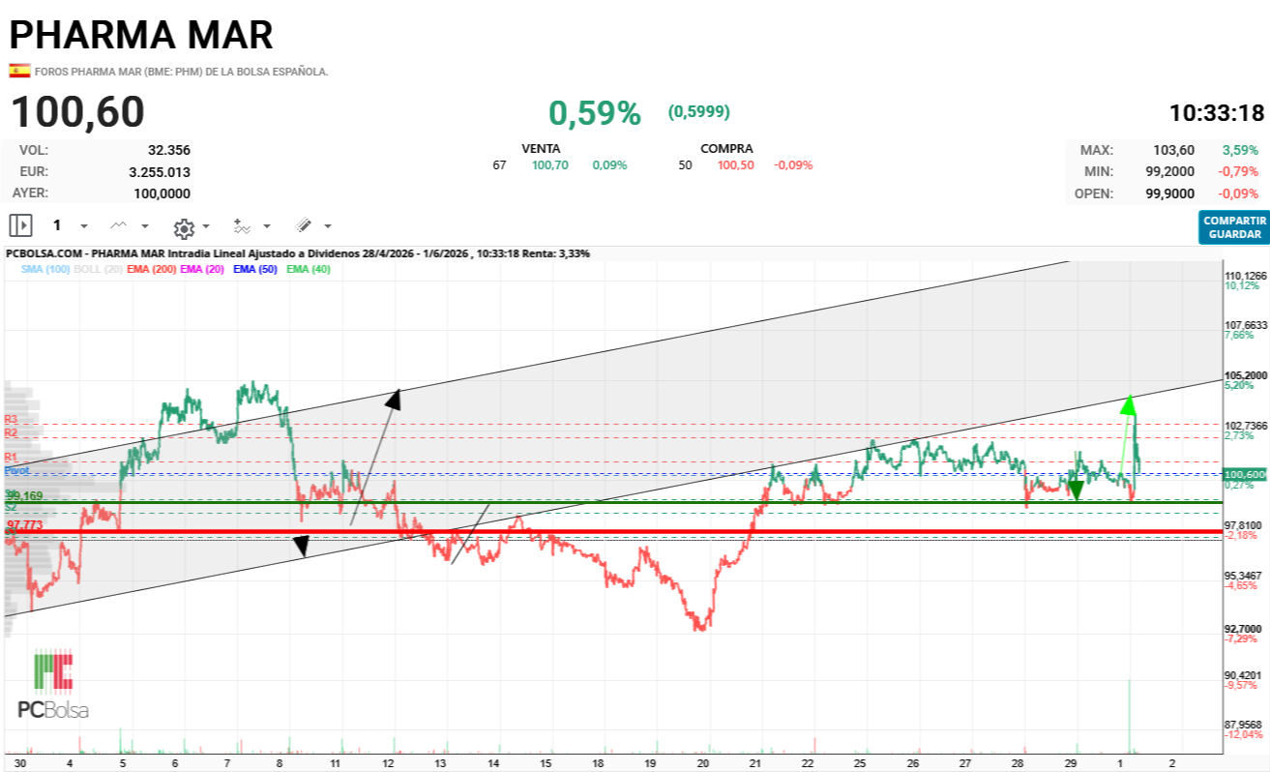Click the MAX value 103,60

1174,150
